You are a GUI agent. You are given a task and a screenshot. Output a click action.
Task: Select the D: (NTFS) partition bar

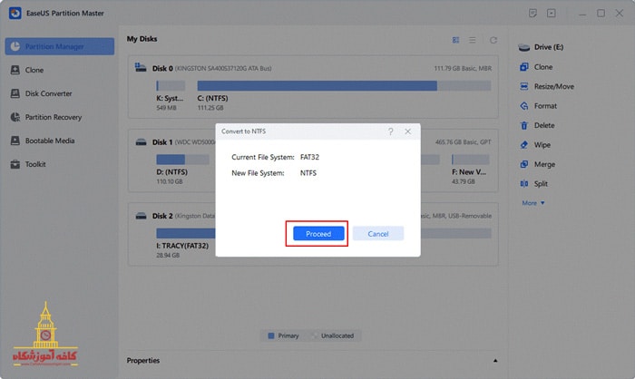[182, 160]
